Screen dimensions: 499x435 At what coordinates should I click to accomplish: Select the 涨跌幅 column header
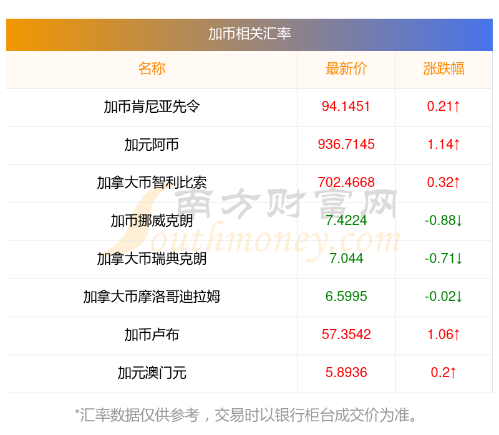(x=443, y=69)
